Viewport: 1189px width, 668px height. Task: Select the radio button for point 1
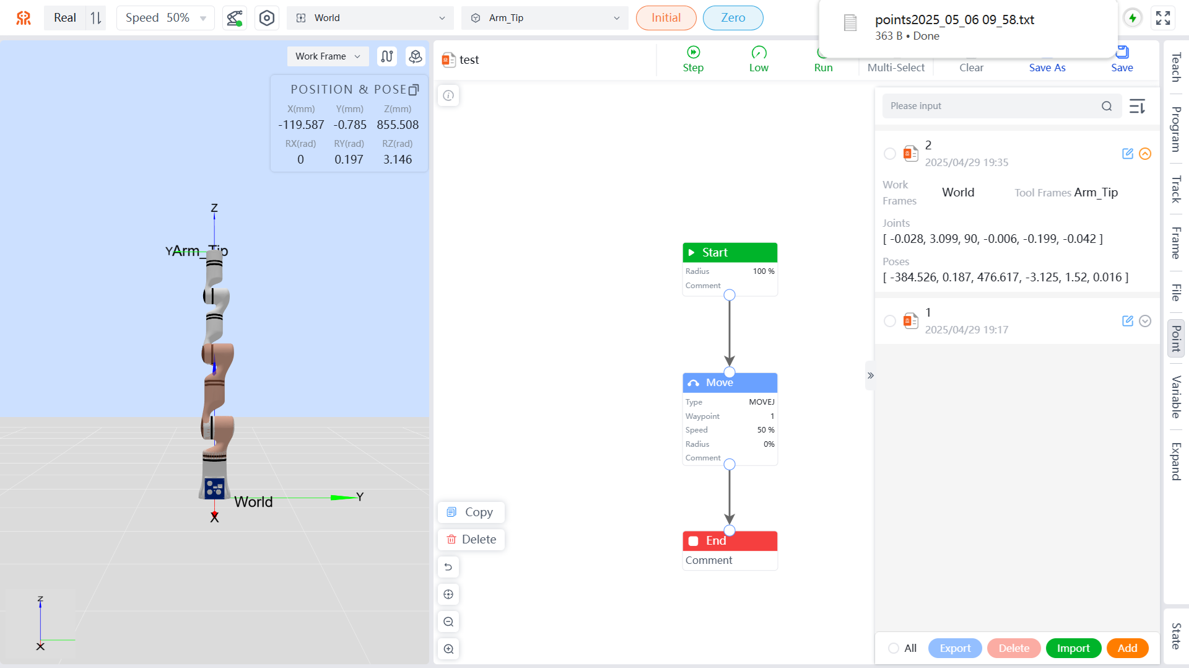(890, 321)
